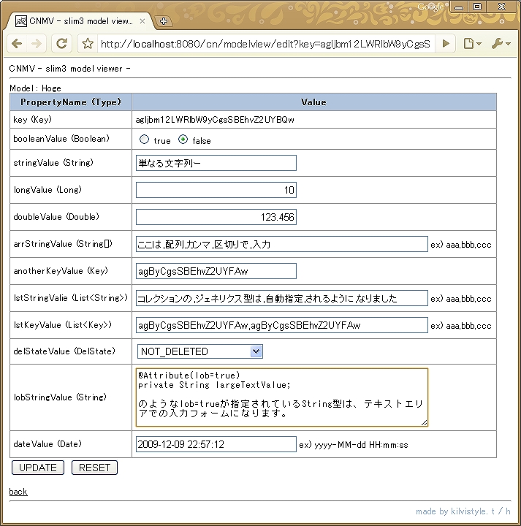The image size is (521, 526).
Task: Click the 'CNMV - slim3 model viewer -' heading
Action: click(69, 69)
